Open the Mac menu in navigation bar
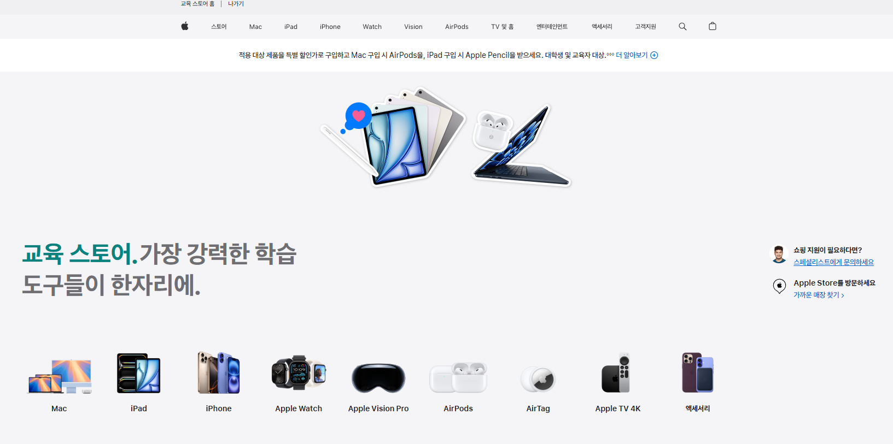 click(255, 27)
